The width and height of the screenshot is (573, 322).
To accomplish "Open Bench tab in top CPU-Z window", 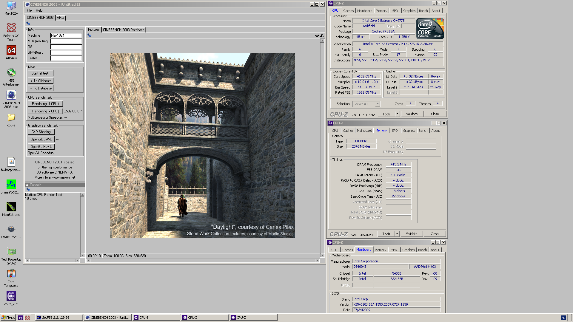I will tap(423, 11).
